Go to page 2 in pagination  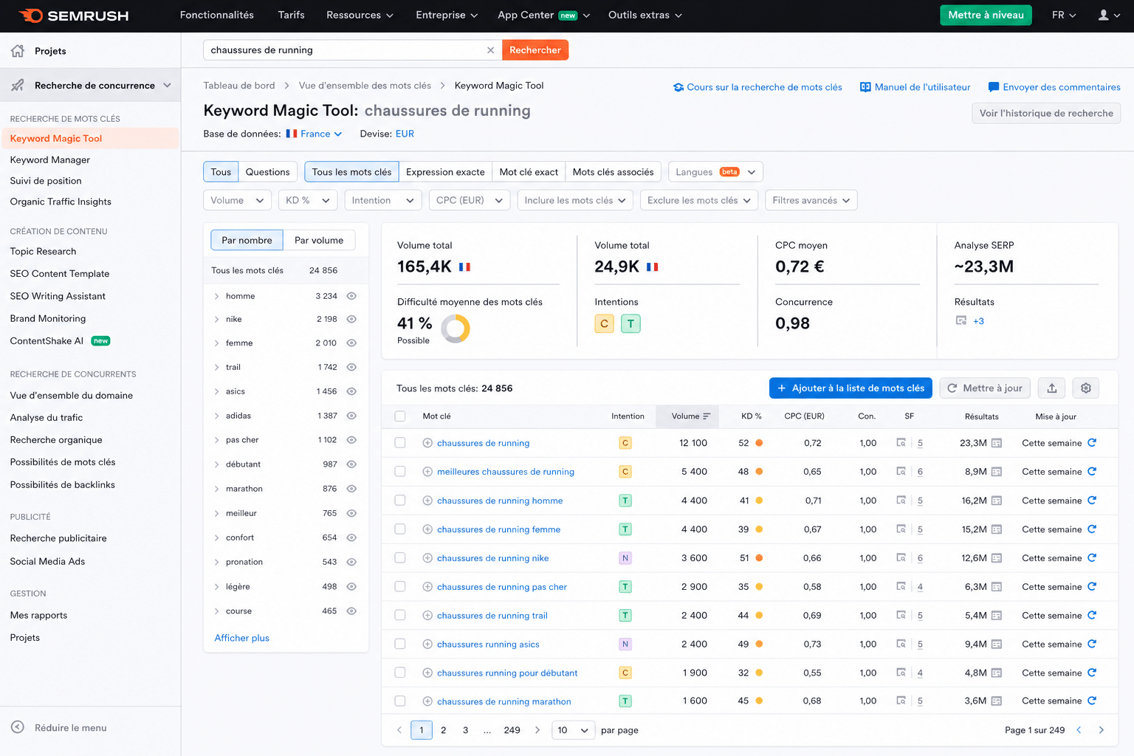point(443,730)
